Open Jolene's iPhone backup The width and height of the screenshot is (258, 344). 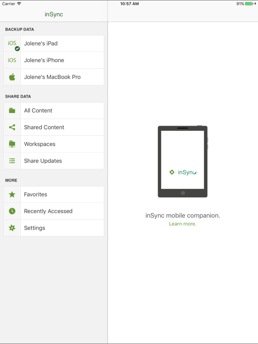click(54, 60)
